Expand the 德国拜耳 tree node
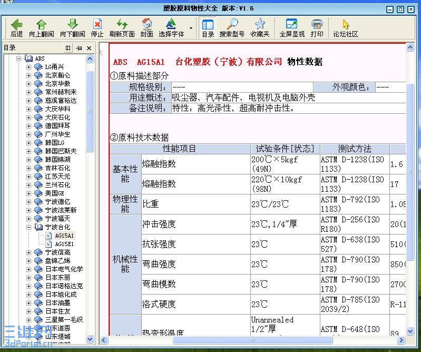This screenshot has width=421, height=352. [x=29, y=125]
